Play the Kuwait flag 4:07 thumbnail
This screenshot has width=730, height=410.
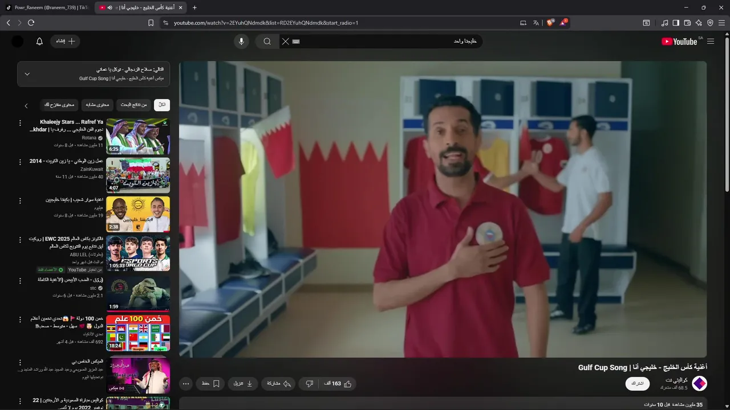(x=138, y=175)
